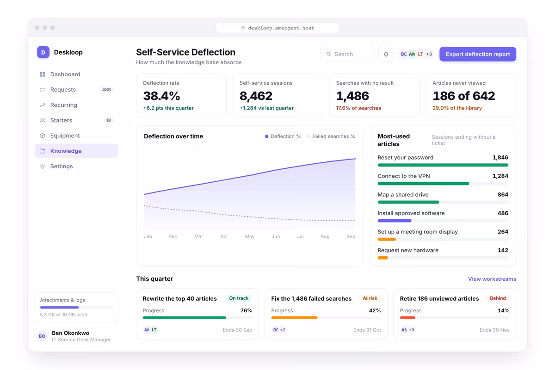555x370 pixels.
Task: Click the Knowledge folder icon
Action: coord(43,151)
